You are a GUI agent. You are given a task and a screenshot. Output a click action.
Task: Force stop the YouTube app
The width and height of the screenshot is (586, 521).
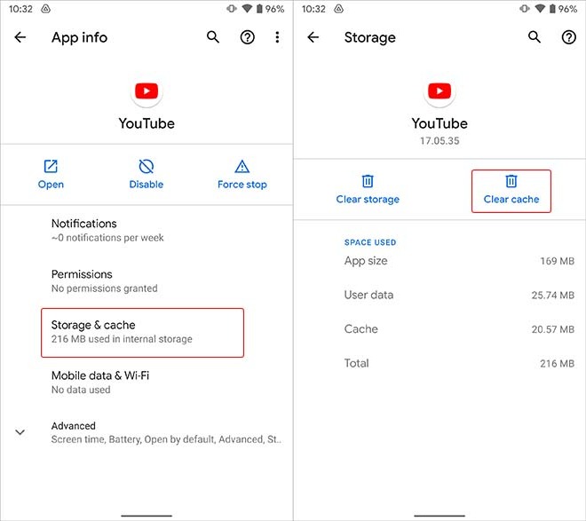(x=242, y=175)
